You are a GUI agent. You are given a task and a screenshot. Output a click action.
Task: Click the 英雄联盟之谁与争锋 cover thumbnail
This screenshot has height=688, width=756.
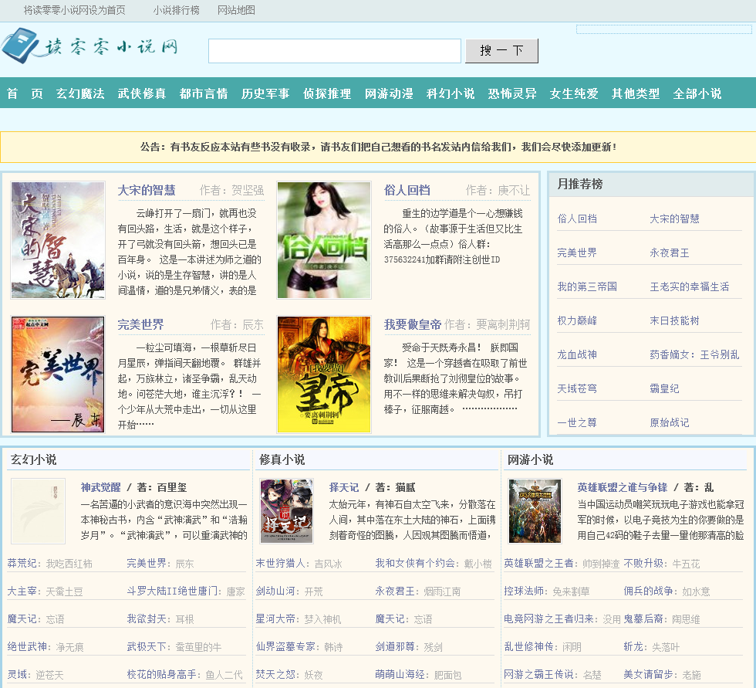[x=535, y=511]
